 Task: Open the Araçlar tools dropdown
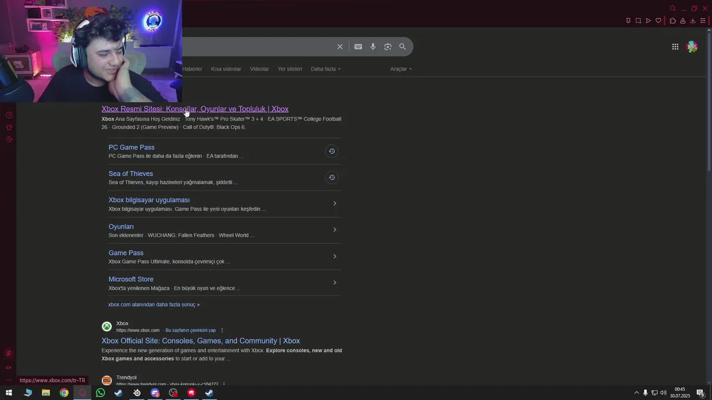point(401,69)
